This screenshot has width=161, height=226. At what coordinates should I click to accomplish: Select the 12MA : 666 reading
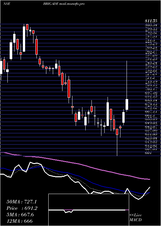[x=19, y=221]
